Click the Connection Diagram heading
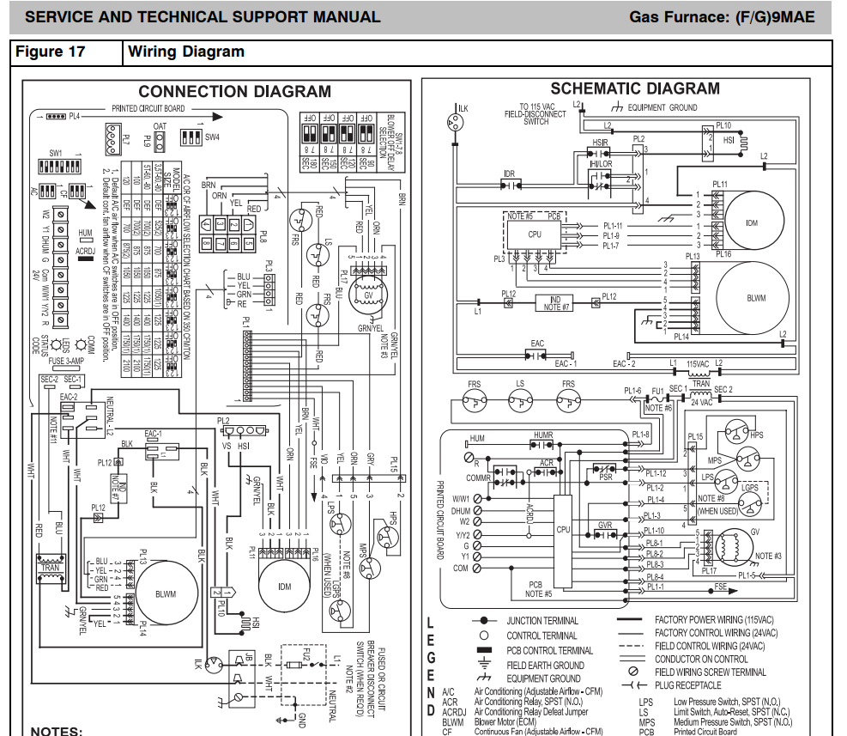Screen dimensions: 847x736 point(234,91)
